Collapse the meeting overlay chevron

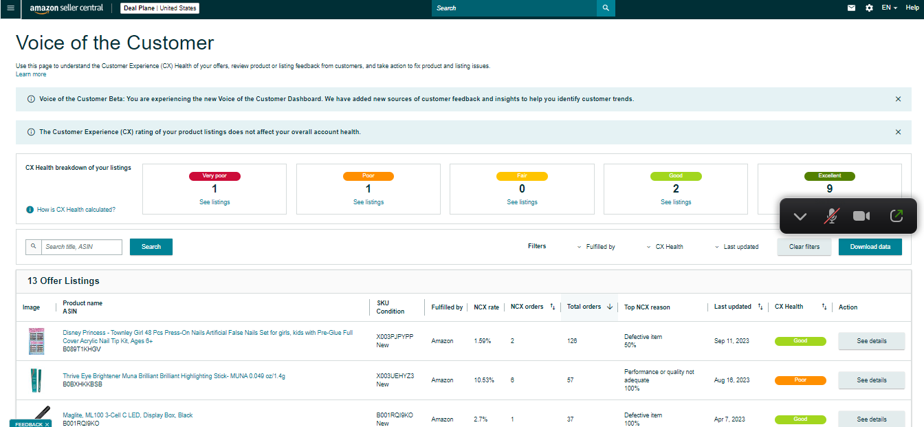(x=800, y=217)
